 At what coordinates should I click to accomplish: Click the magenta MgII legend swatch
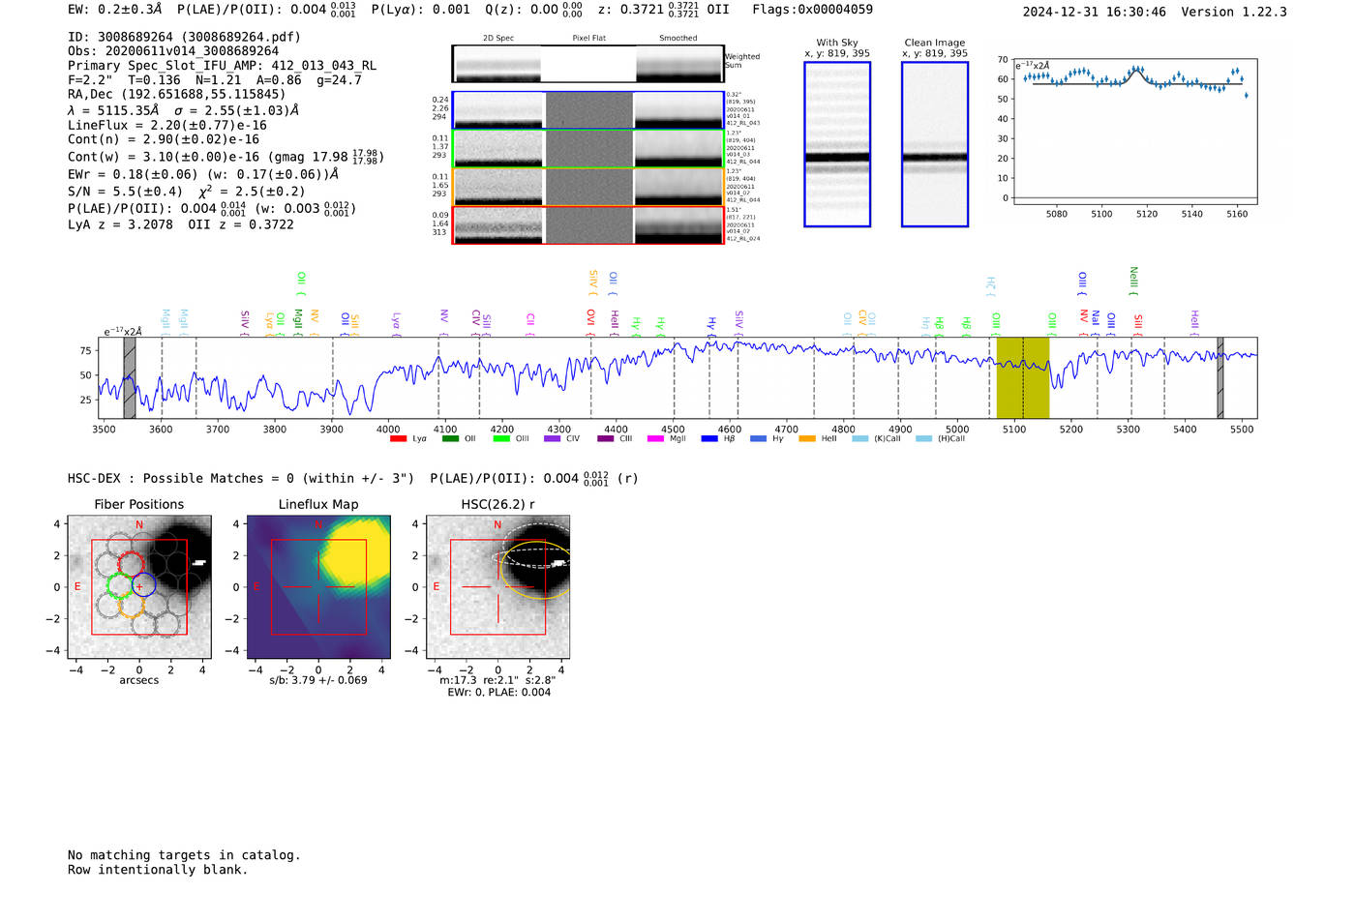tap(655, 439)
